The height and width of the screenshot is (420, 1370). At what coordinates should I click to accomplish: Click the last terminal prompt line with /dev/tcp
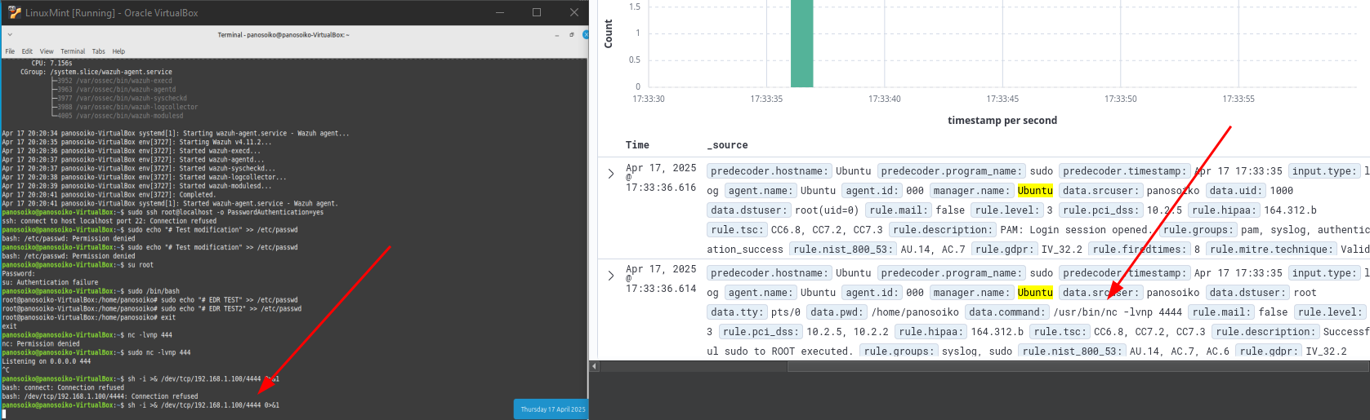pyautogui.click(x=141, y=405)
